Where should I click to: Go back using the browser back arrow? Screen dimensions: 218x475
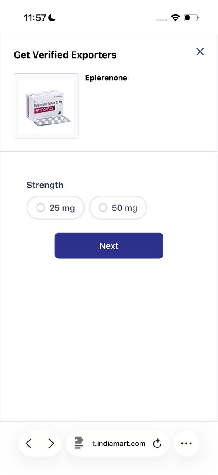(x=28, y=444)
